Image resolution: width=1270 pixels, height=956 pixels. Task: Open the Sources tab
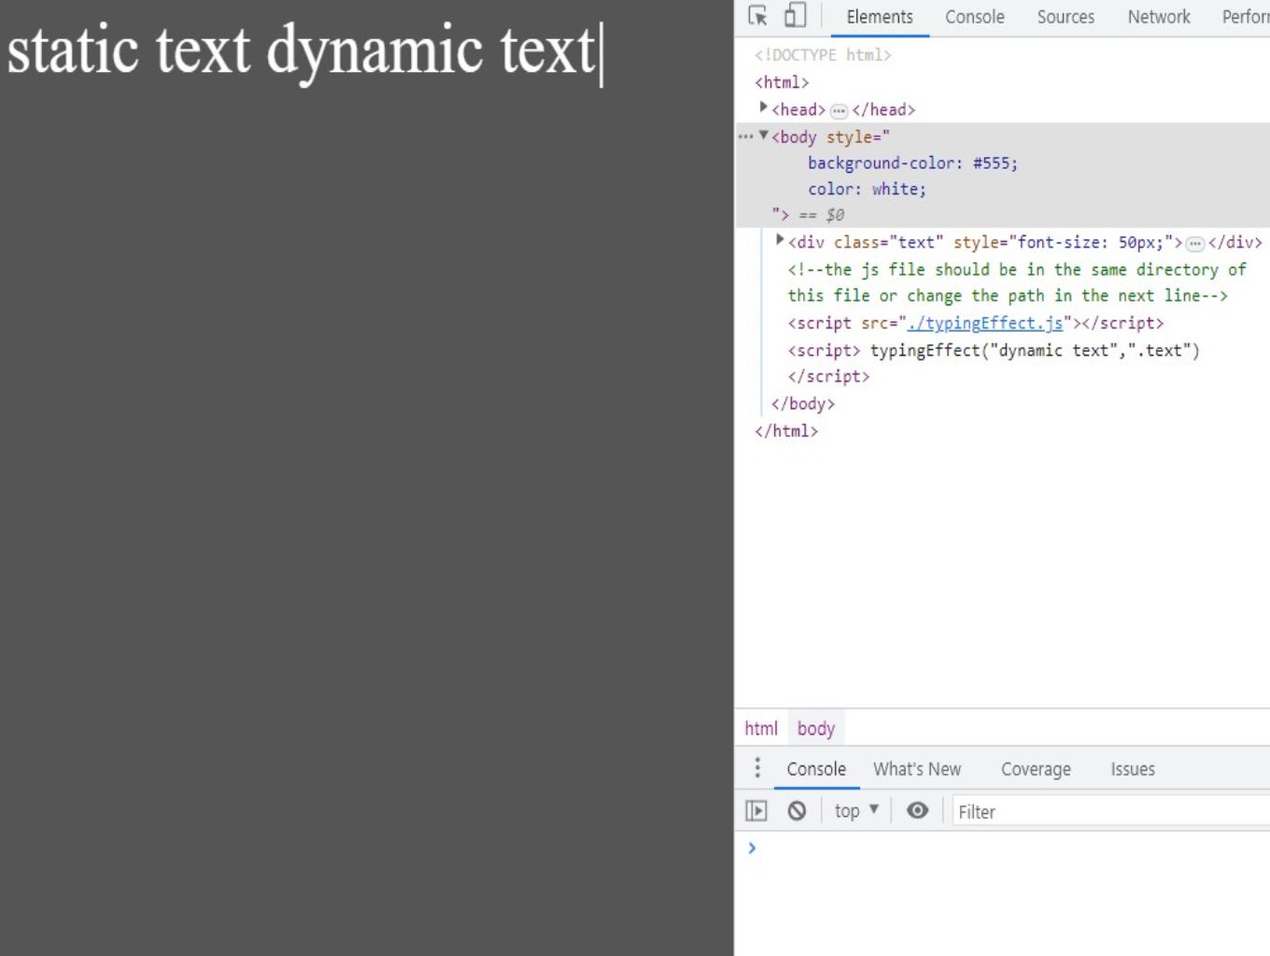(x=1065, y=17)
